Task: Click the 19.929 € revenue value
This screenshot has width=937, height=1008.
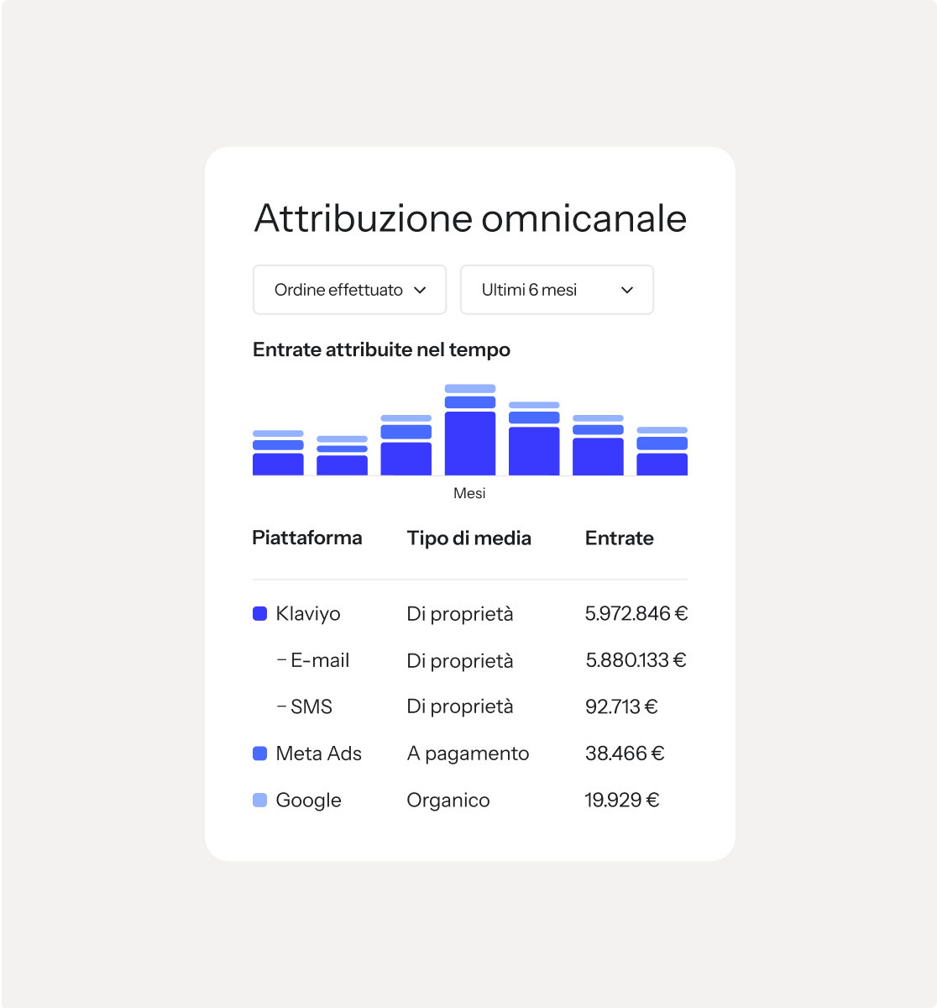Action: (x=622, y=801)
